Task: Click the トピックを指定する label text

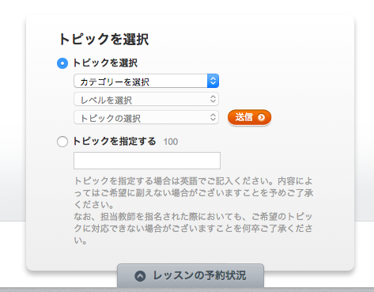Action: (x=115, y=141)
